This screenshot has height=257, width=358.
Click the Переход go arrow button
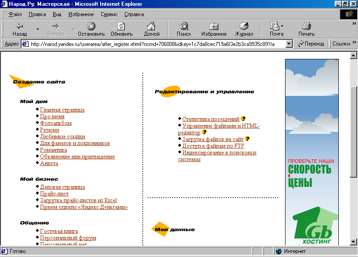tap(311, 44)
